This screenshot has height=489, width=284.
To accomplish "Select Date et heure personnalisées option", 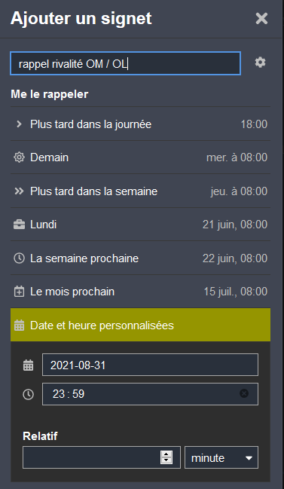I will pos(141,325).
